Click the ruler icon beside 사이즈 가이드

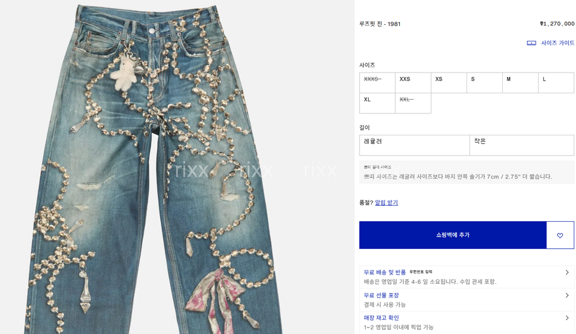[531, 43]
